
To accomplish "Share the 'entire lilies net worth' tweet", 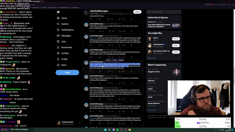I will pyautogui.click(x=131, y=31).
